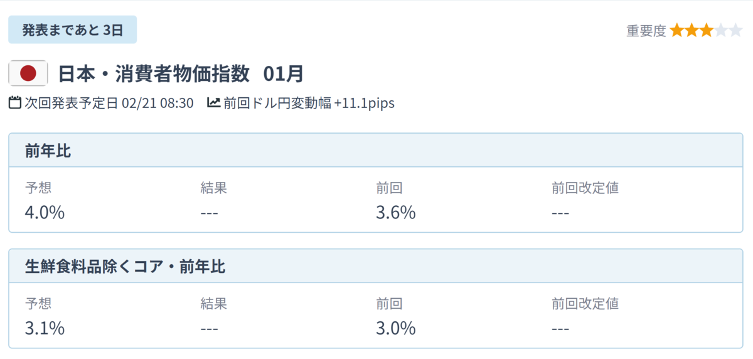Click the 4.0% forecast value

(x=45, y=212)
